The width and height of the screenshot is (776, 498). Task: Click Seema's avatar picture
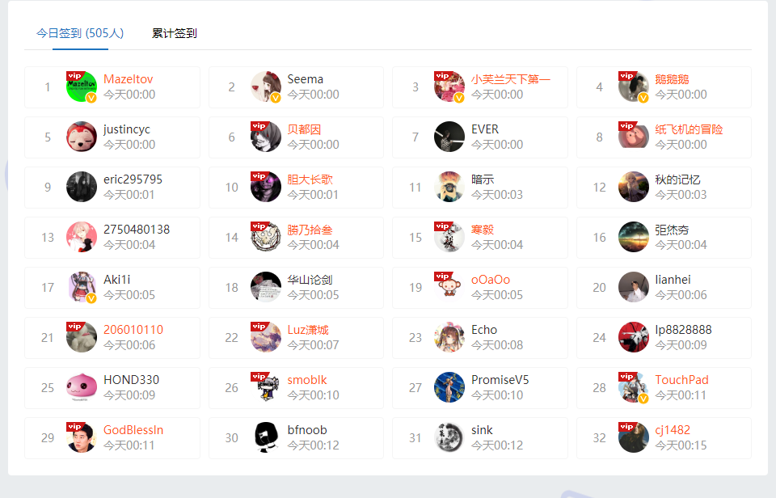tap(266, 87)
